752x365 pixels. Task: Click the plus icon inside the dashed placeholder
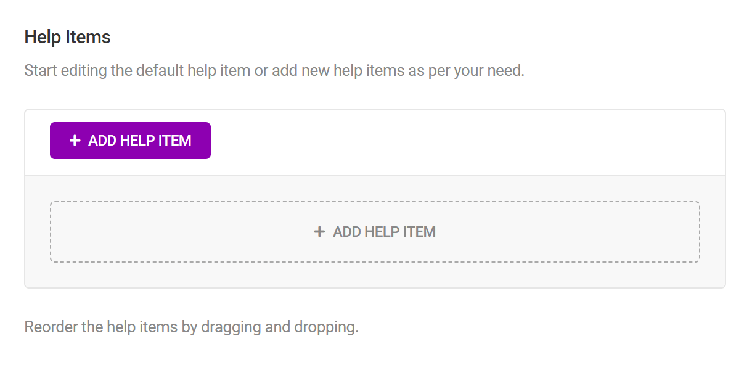(320, 231)
